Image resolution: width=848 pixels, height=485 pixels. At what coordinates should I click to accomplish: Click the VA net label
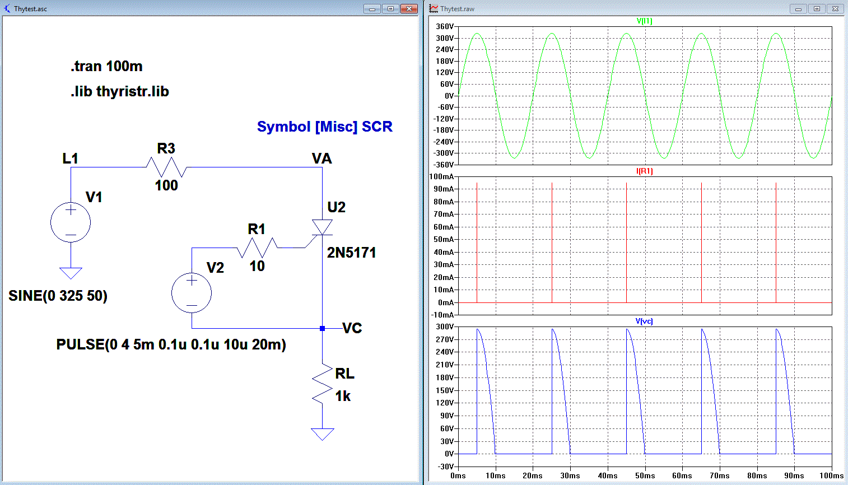[322, 158]
